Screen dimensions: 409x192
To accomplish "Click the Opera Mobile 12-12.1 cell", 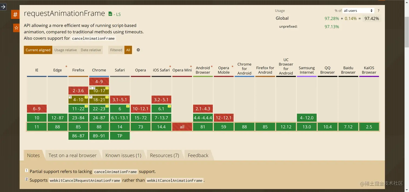I will tap(224, 118).
